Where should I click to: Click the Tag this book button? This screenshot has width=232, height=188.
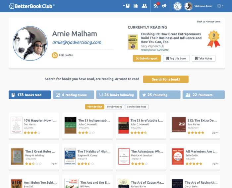[176, 58]
